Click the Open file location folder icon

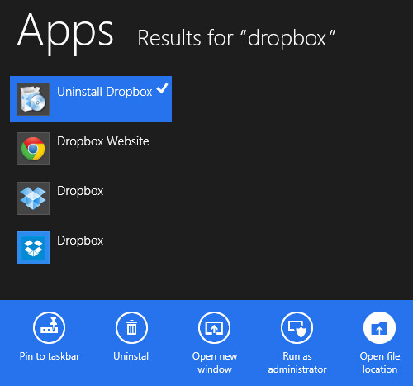click(380, 327)
